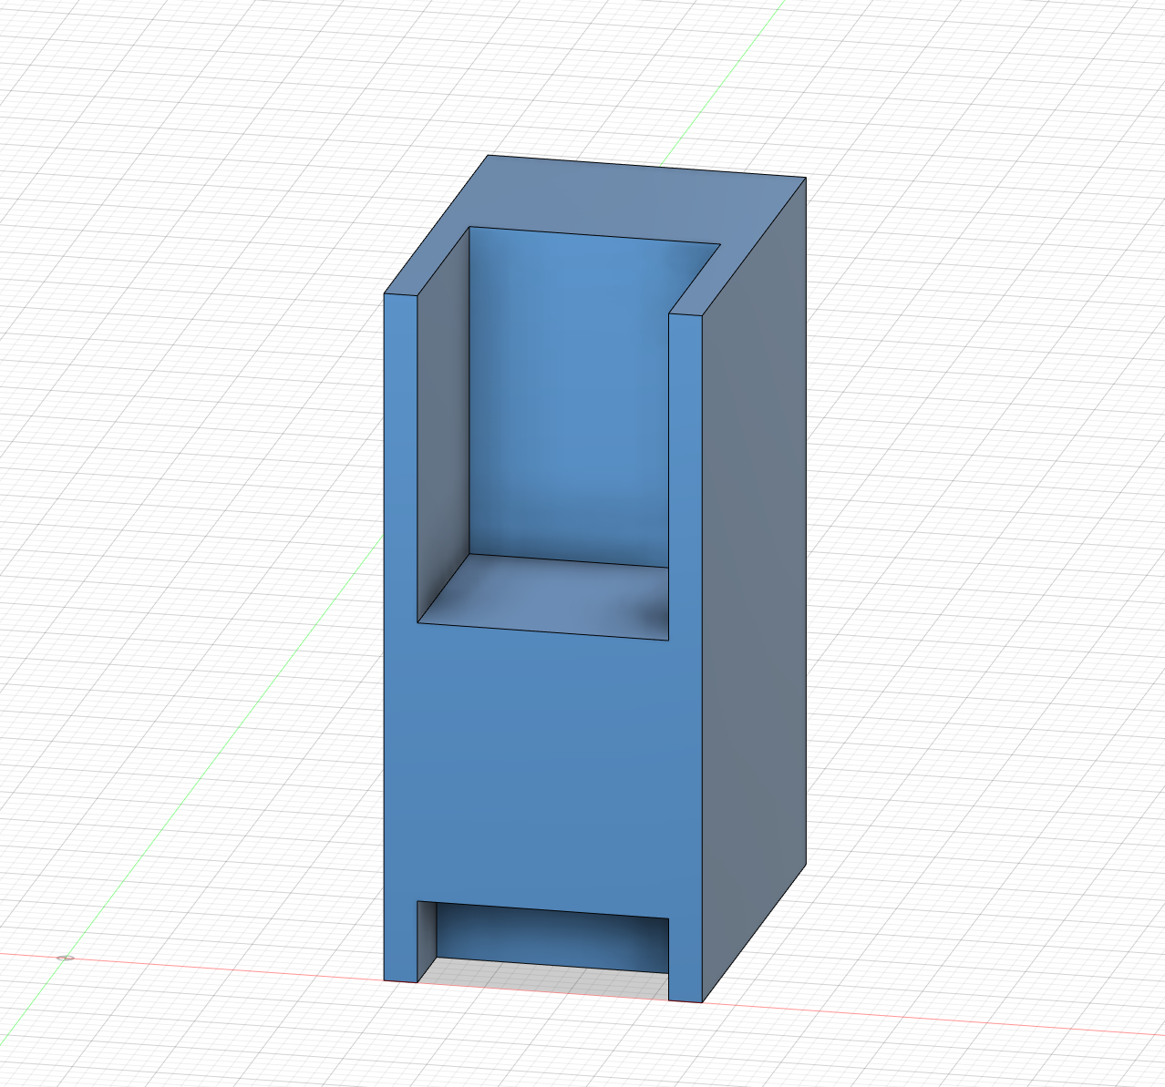The width and height of the screenshot is (1165, 1087).
Task: Select the right inner wall of the pocket
Action: click(x=686, y=456)
